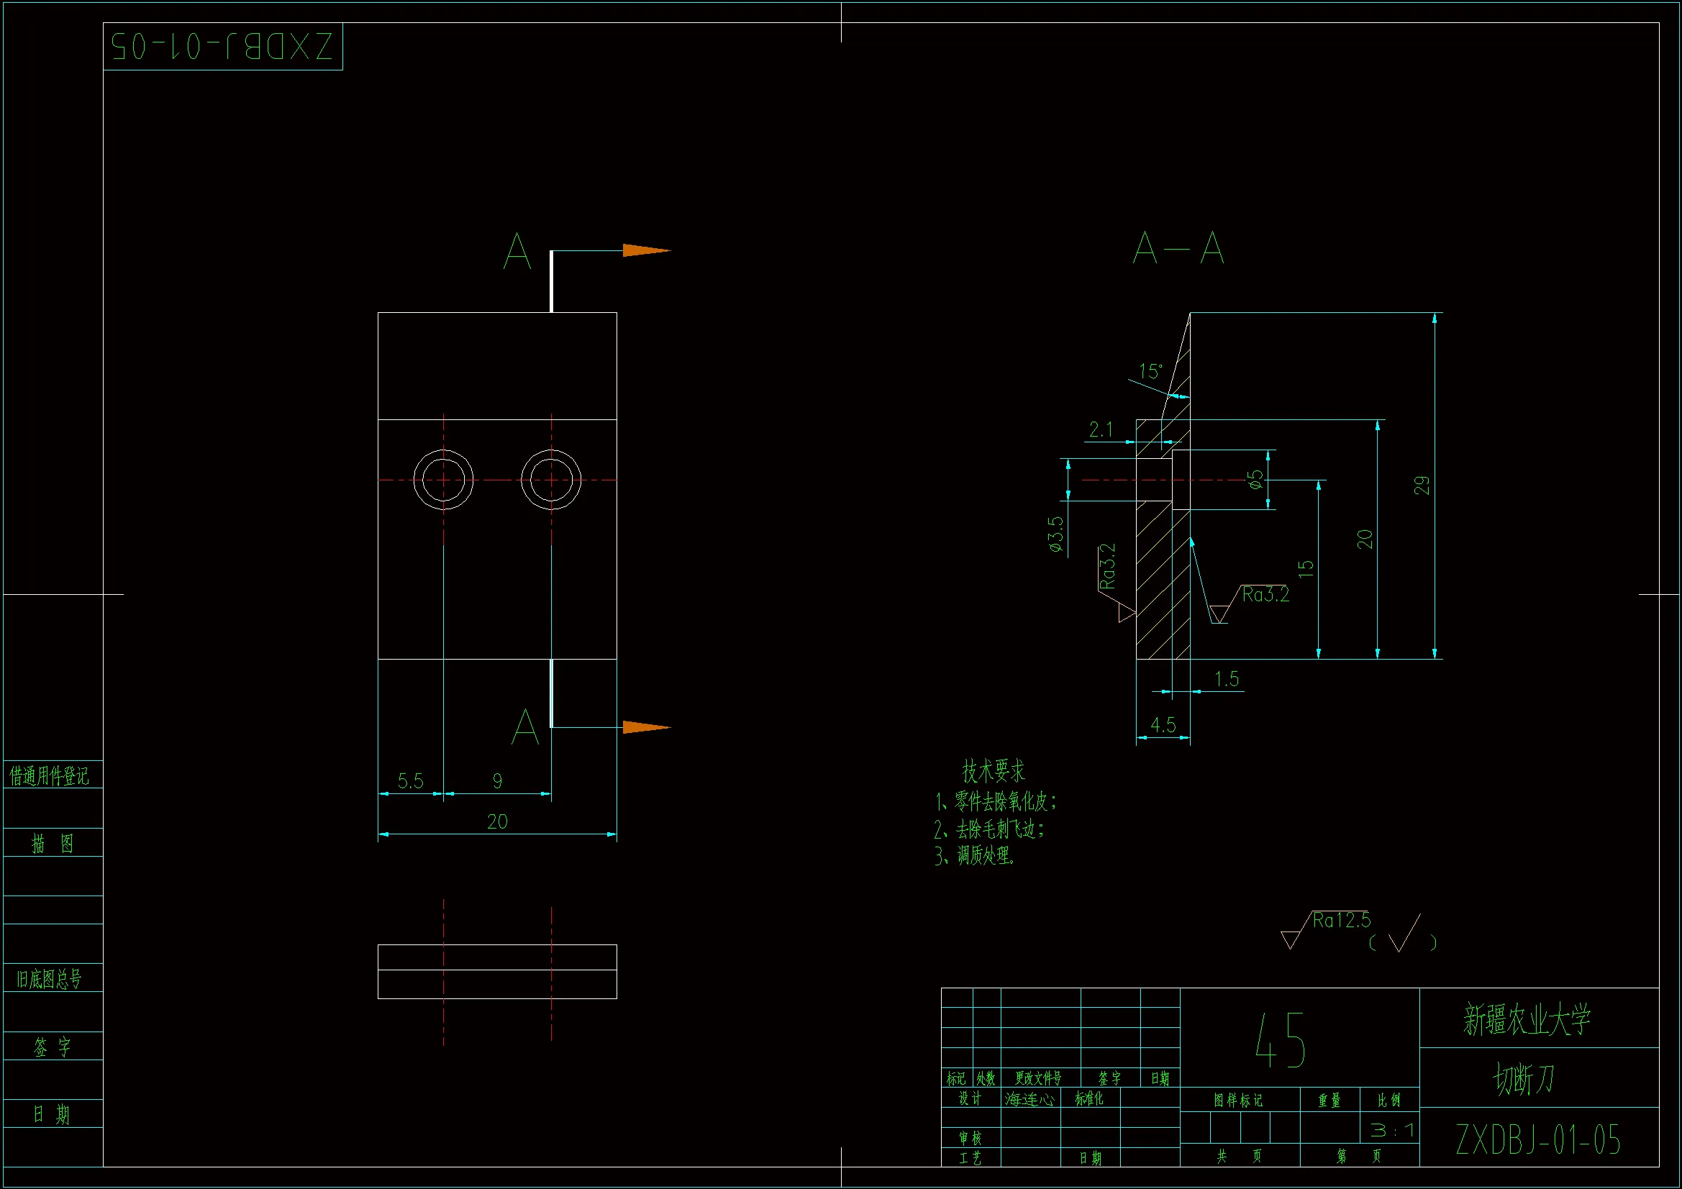1682x1189 pixels.
Task: Click the right circular hole in front view
Action: point(551,480)
